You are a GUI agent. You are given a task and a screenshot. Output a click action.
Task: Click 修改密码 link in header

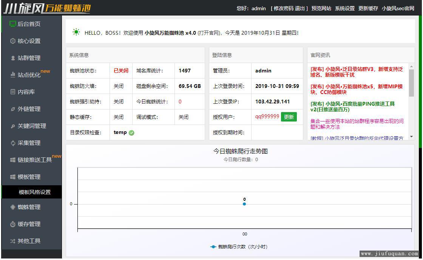(x=283, y=8)
